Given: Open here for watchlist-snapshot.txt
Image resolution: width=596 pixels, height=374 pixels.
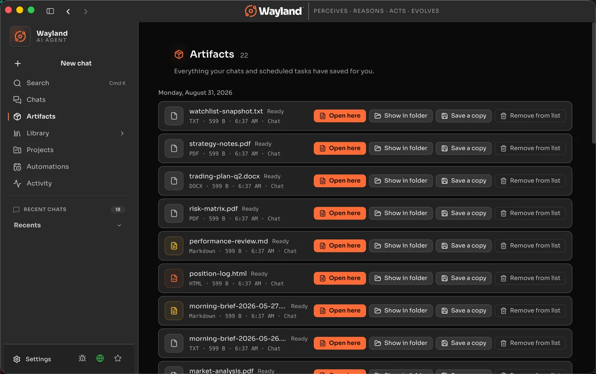Looking at the screenshot, I should (x=340, y=116).
